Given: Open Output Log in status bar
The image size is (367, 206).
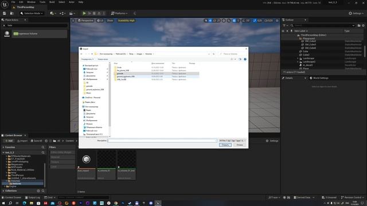Looking at the screenshot, I should [32, 197].
